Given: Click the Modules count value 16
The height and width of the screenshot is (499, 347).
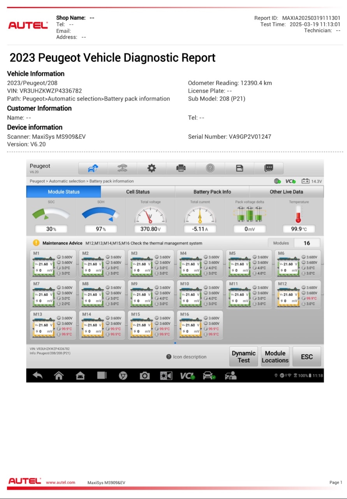Looking at the screenshot, I should point(307,243).
